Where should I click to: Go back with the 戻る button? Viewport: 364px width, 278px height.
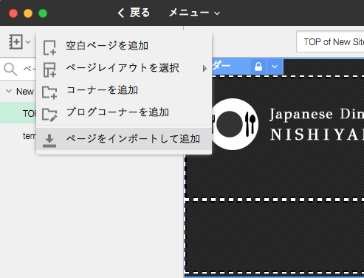click(134, 13)
